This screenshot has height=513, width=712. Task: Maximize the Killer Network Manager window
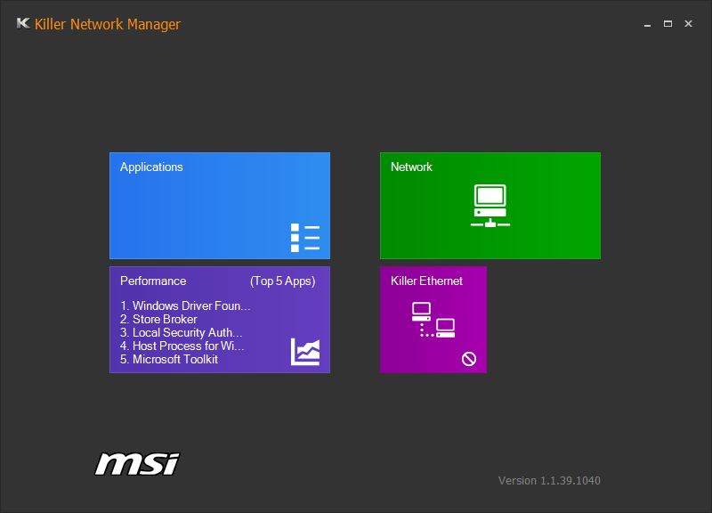click(667, 24)
